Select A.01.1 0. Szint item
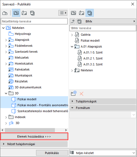 pyautogui.click(x=93, y=52)
